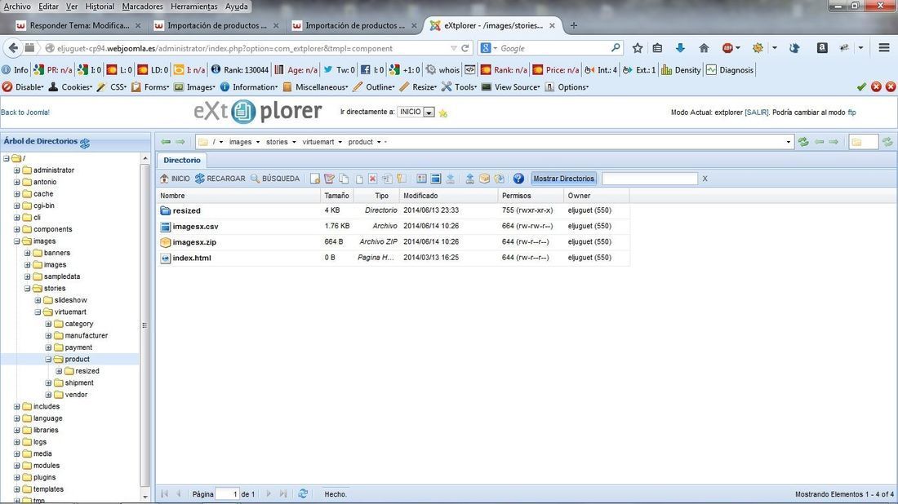Viewport: 898px width, 504px height.
Task: Expand administrator folder in tree
Action: point(16,170)
